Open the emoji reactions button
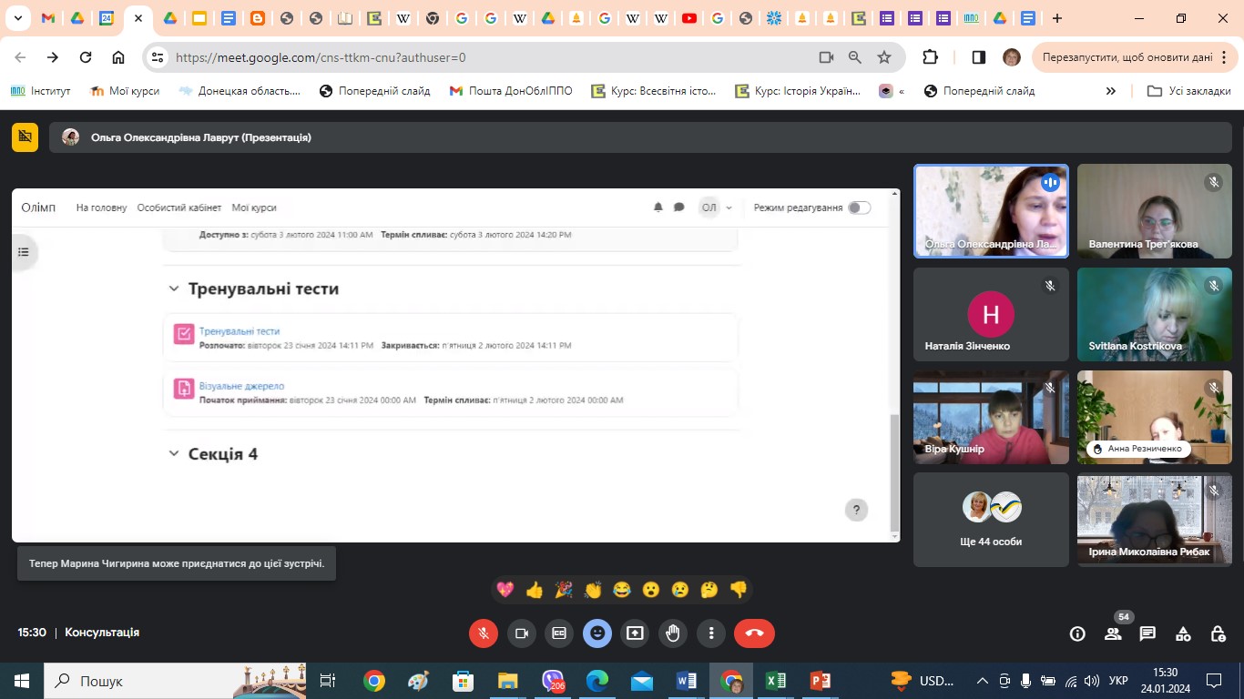This screenshot has width=1244, height=699. (597, 633)
